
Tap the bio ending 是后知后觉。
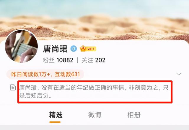pyautogui.click(x=35, y=96)
